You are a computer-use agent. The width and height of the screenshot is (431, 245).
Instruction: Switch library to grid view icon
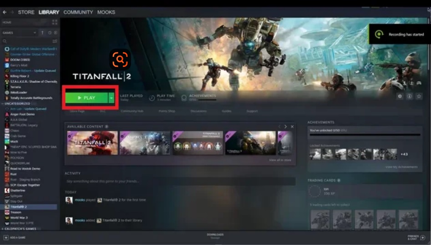55,22
